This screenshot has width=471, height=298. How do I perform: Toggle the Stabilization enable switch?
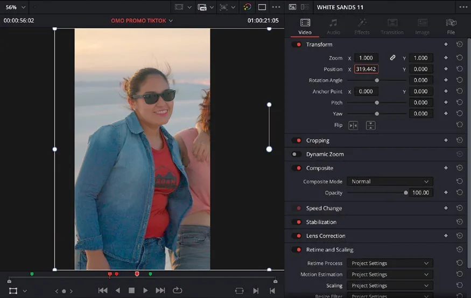(297, 222)
